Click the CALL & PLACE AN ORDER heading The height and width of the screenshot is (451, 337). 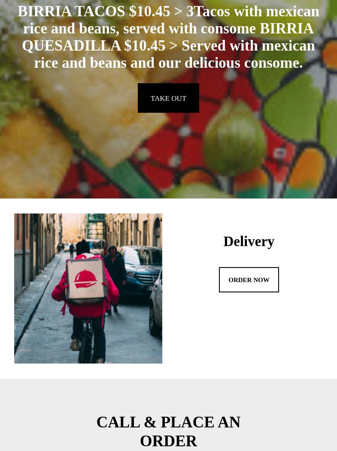click(x=168, y=431)
